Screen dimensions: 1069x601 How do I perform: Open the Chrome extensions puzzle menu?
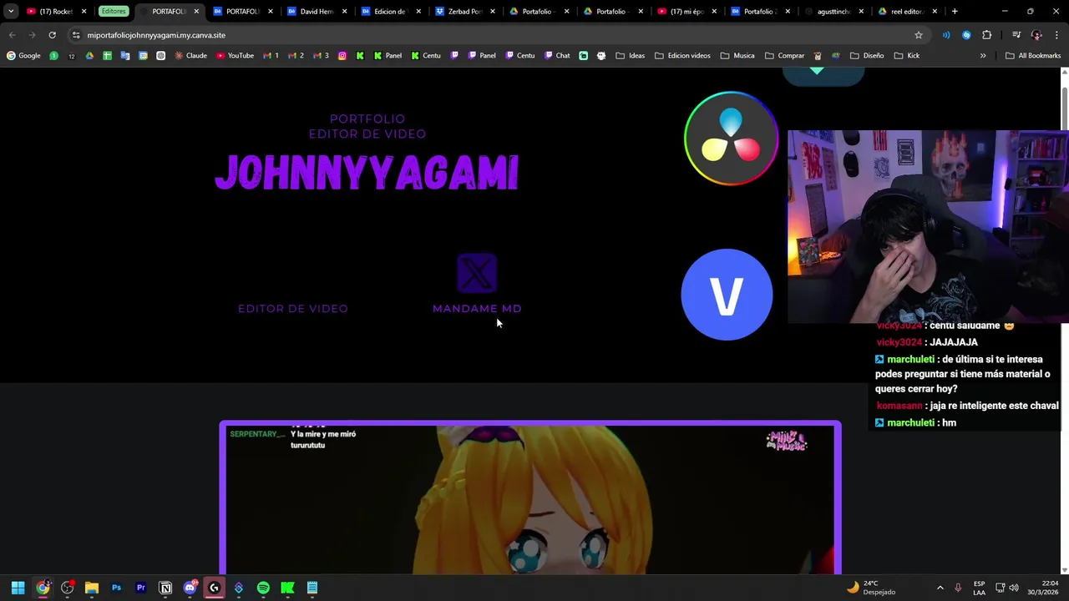[x=987, y=35]
